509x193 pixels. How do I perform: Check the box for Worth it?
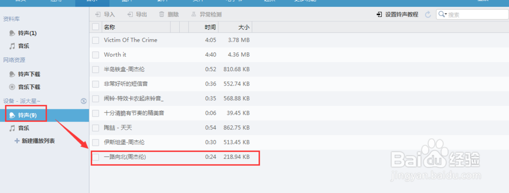click(x=96, y=55)
